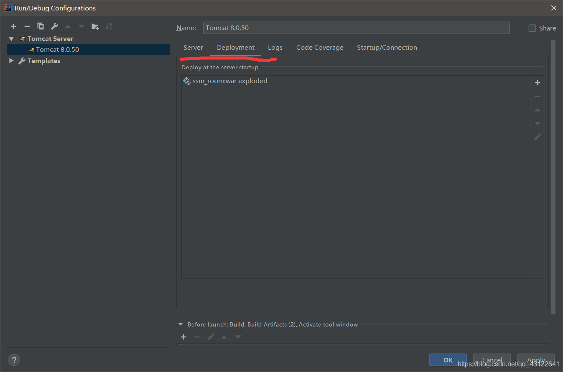The image size is (563, 372).
Task: Click the Cancel button
Action: pyautogui.click(x=492, y=360)
